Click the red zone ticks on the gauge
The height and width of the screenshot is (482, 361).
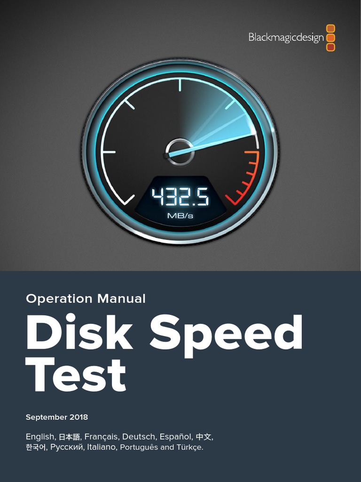click(244, 177)
